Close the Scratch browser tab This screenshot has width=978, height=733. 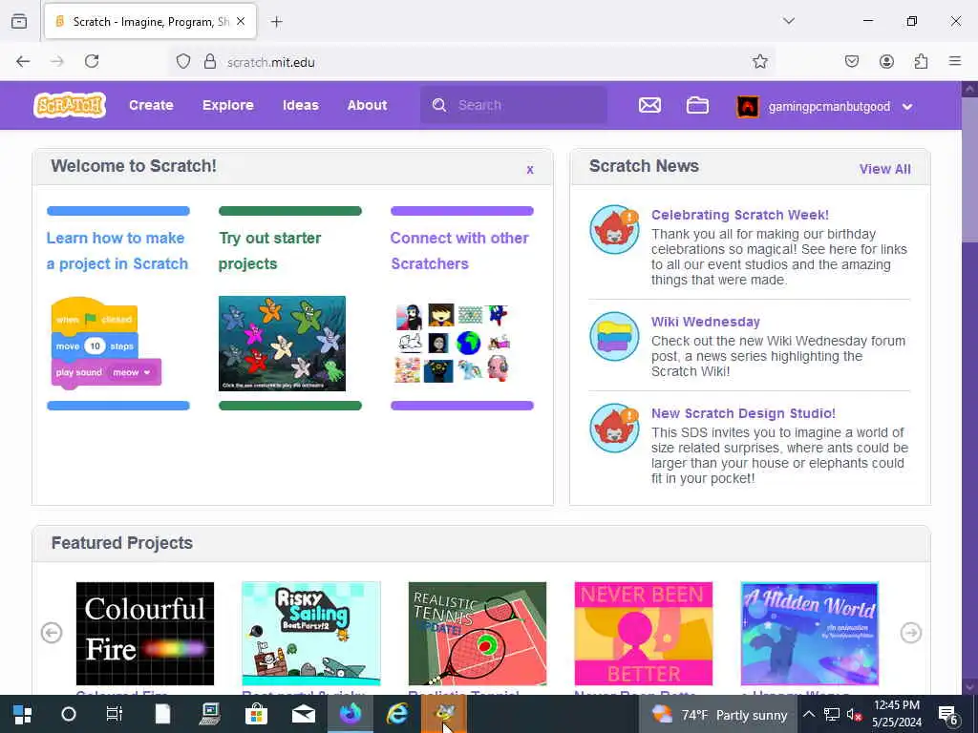click(x=241, y=22)
